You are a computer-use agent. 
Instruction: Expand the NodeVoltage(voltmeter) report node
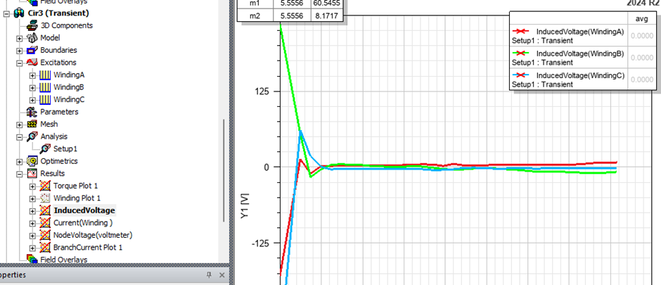point(32,235)
